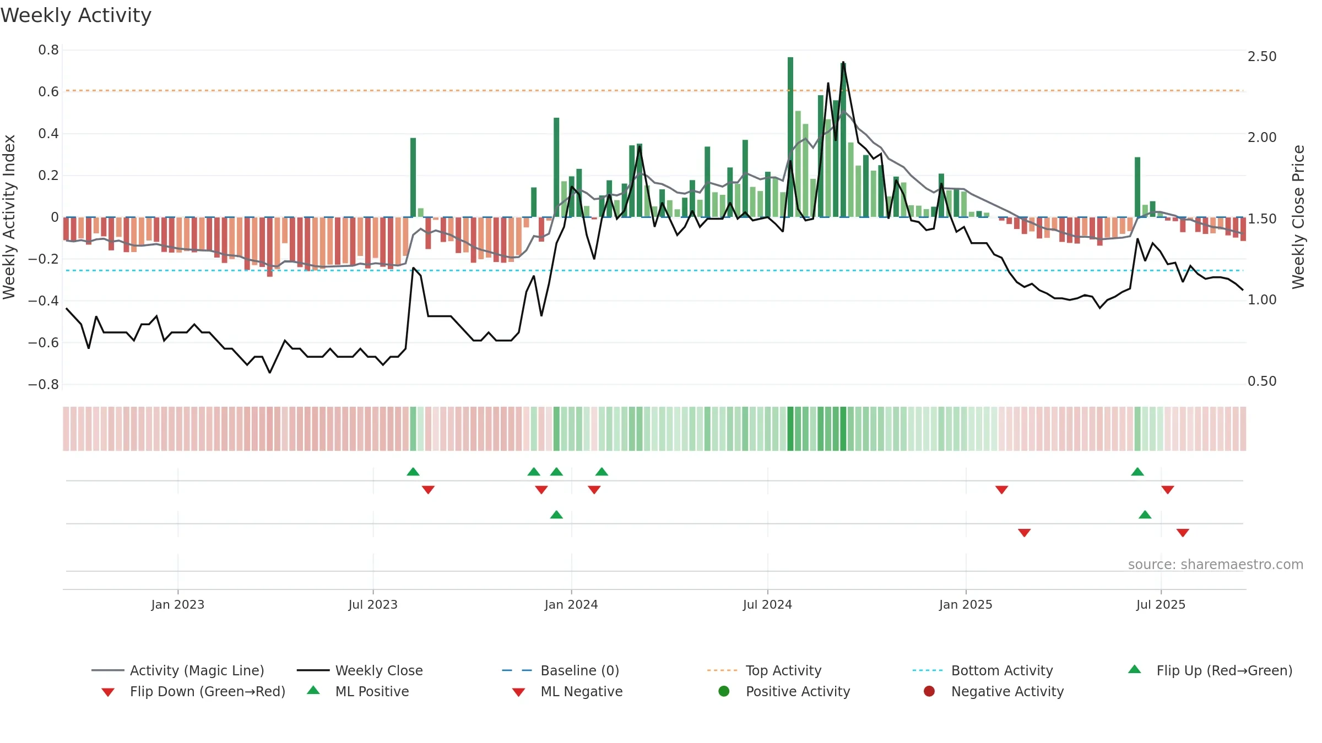Viewport: 1322px width, 743px height.
Task: Click the 2.00 price axis tick
Action: click(x=1262, y=138)
